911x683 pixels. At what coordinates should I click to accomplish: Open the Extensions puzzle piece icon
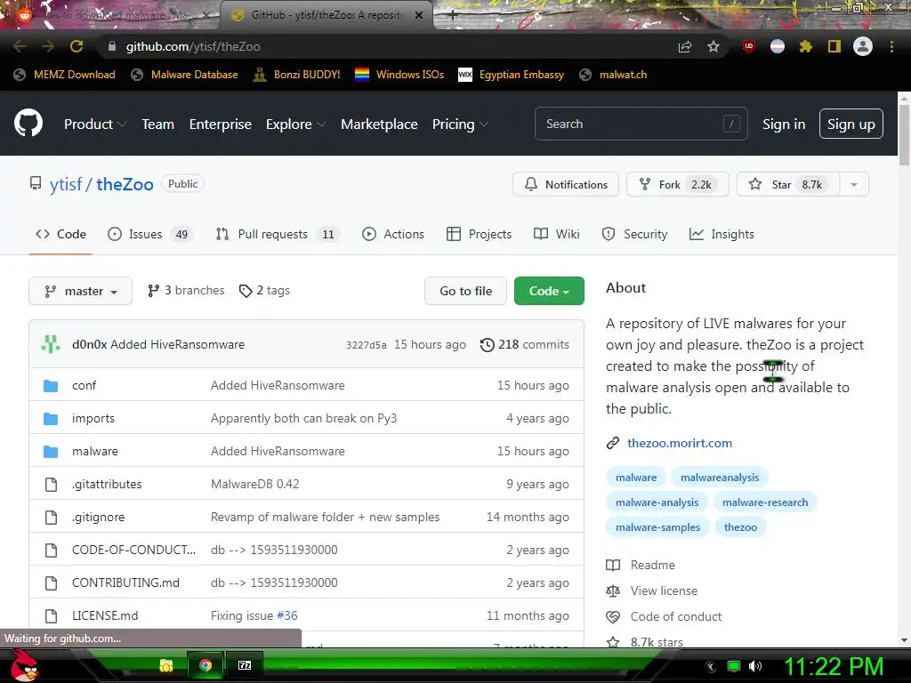806,46
